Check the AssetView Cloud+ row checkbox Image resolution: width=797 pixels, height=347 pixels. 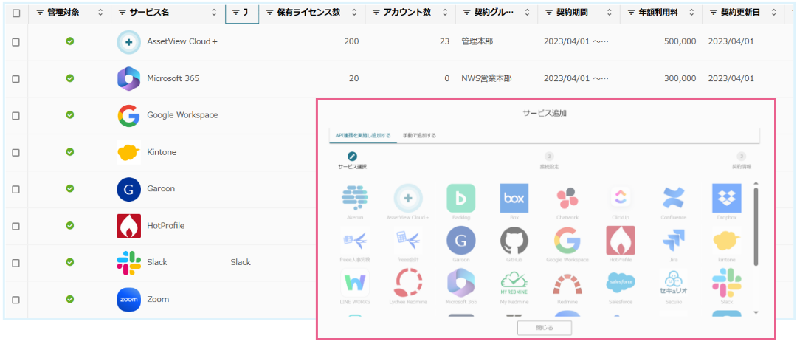pyautogui.click(x=15, y=42)
